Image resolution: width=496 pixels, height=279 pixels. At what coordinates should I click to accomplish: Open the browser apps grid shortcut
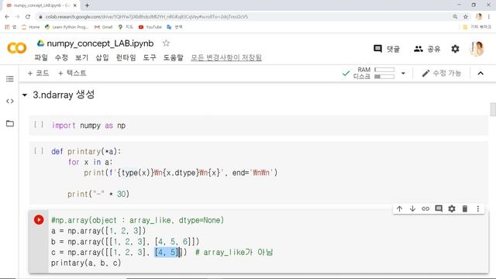tap(7, 27)
